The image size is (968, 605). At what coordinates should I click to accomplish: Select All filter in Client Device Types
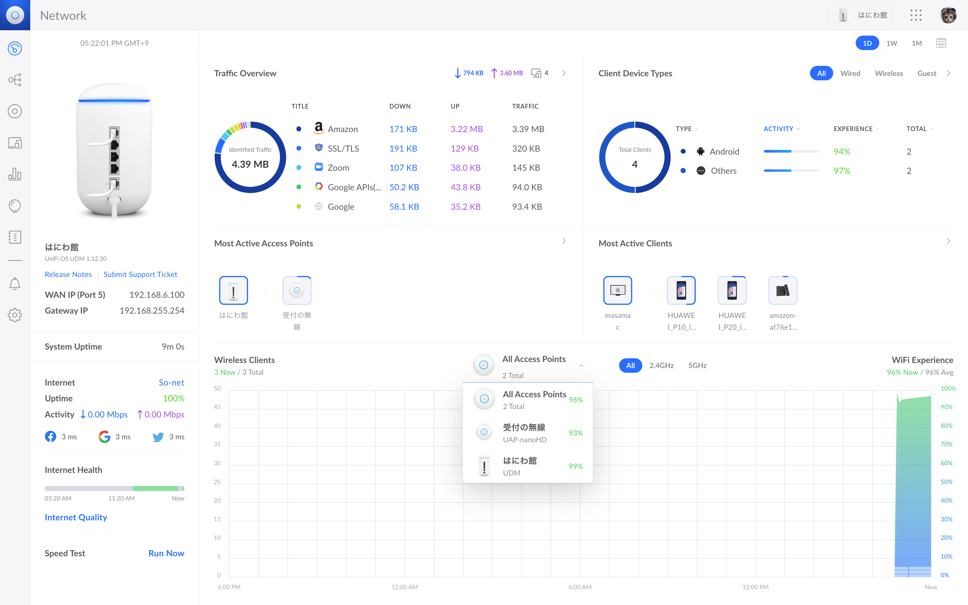tap(821, 73)
